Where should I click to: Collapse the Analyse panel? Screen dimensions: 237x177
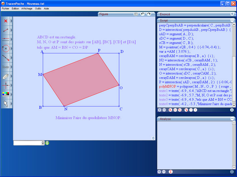click(x=232, y=119)
